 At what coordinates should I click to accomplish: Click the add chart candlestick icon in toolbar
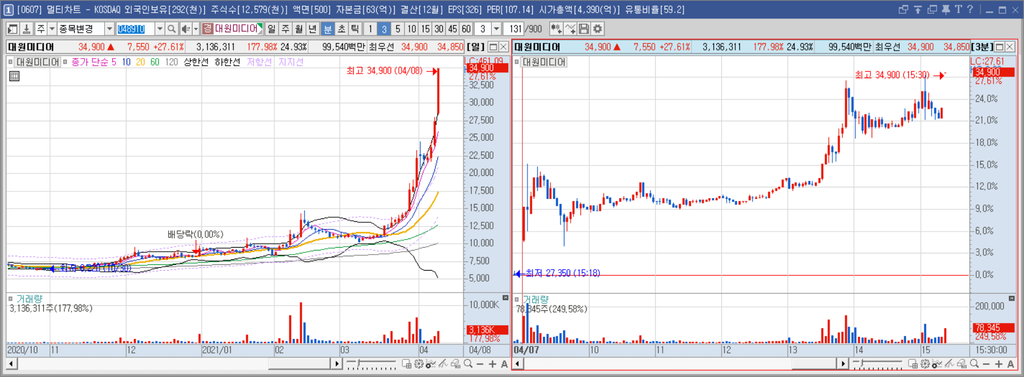[556, 29]
